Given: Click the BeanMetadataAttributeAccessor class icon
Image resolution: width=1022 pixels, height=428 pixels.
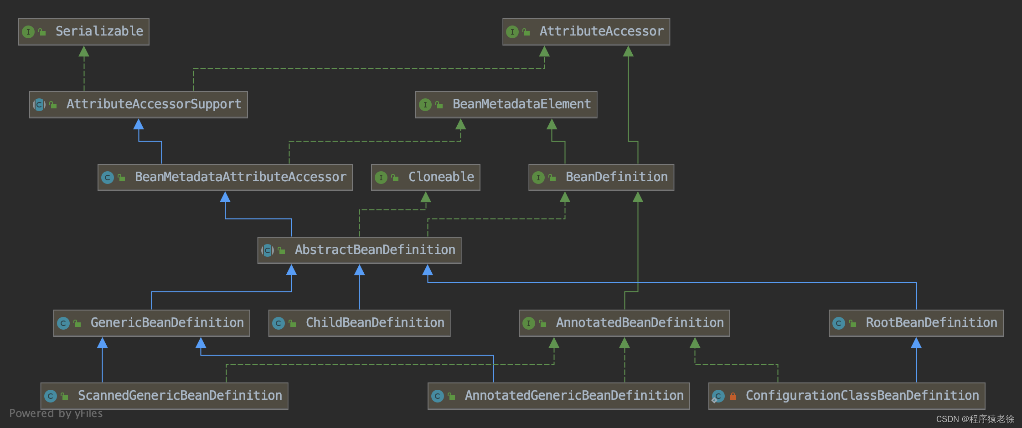Looking at the screenshot, I should [108, 178].
